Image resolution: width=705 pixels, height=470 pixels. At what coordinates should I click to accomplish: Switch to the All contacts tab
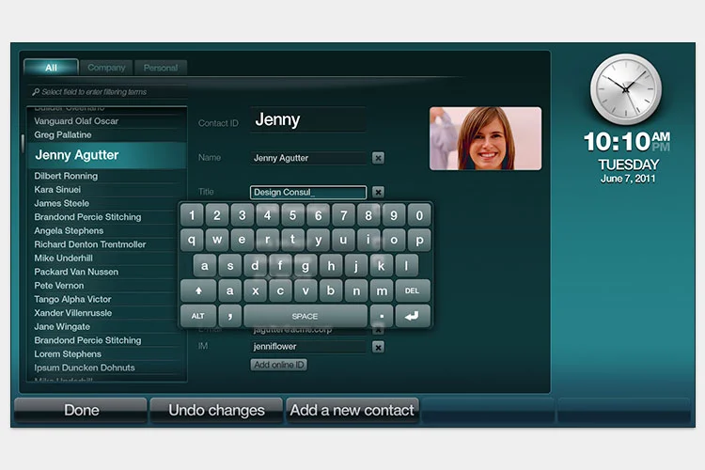[52, 68]
